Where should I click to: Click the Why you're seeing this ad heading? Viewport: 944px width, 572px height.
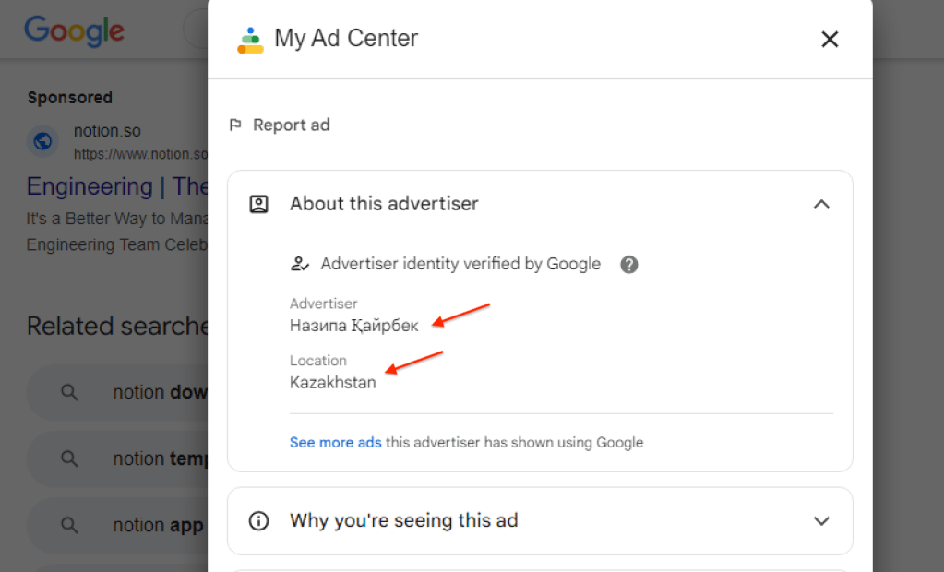coord(404,520)
